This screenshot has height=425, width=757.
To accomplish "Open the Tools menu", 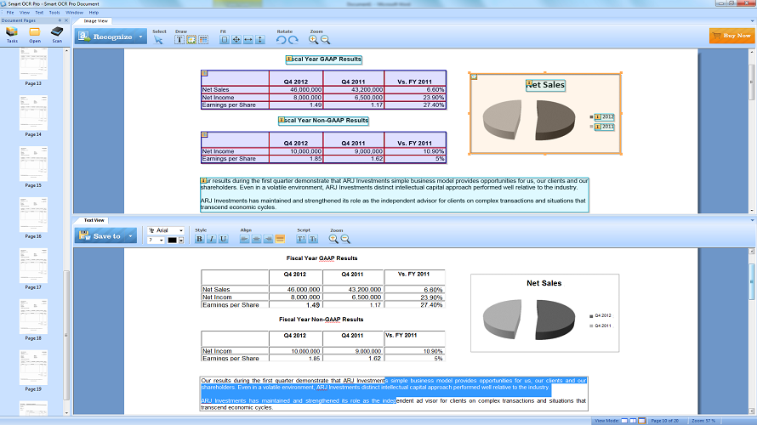I will pos(54,13).
